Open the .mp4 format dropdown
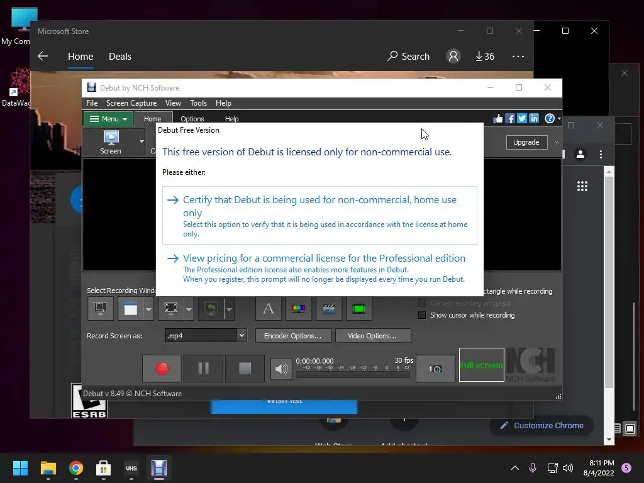The image size is (644, 483). pyautogui.click(x=206, y=336)
